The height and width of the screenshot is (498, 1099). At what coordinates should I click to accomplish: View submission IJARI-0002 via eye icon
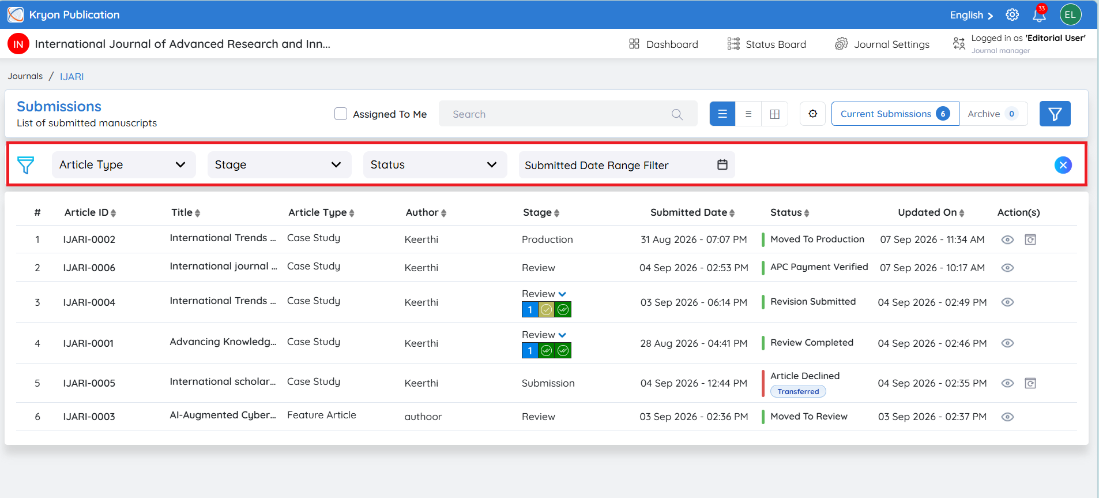[x=1007, y=239]
